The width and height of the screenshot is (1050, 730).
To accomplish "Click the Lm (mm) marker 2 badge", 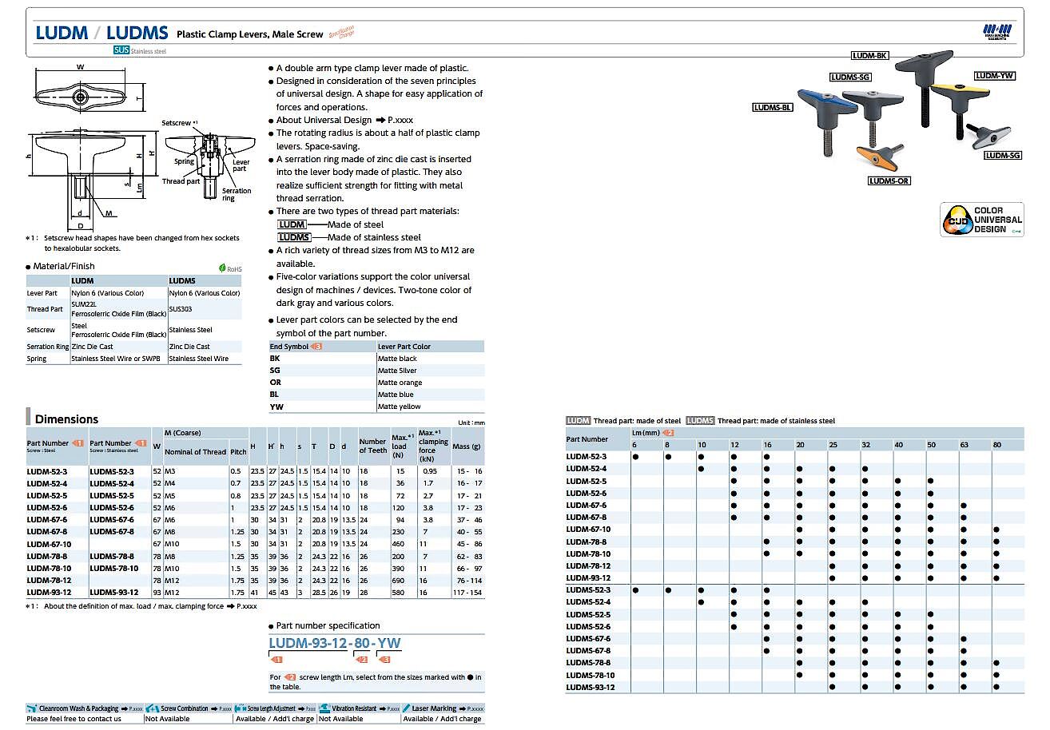I will click(670, 432).
